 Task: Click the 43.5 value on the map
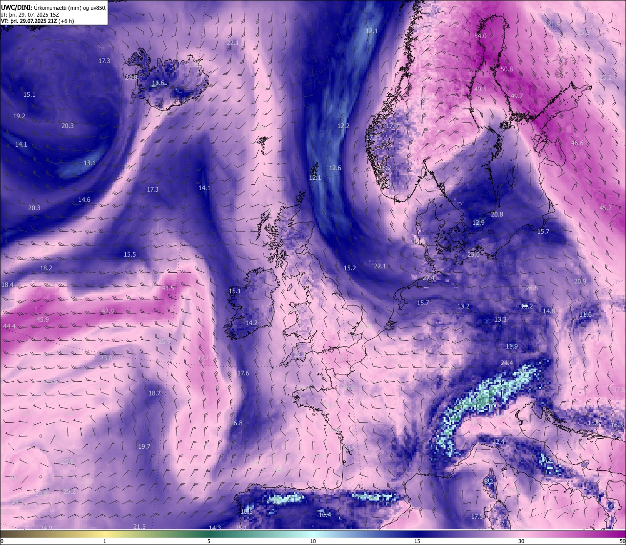168,288
